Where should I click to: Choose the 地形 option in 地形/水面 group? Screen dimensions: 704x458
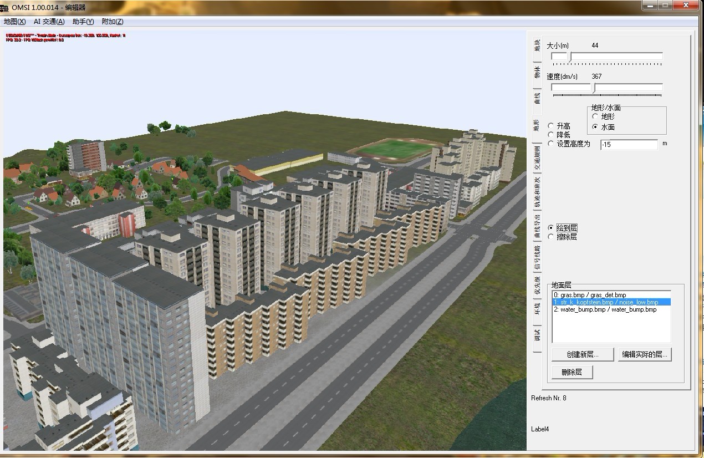click(x=595, y=117)
